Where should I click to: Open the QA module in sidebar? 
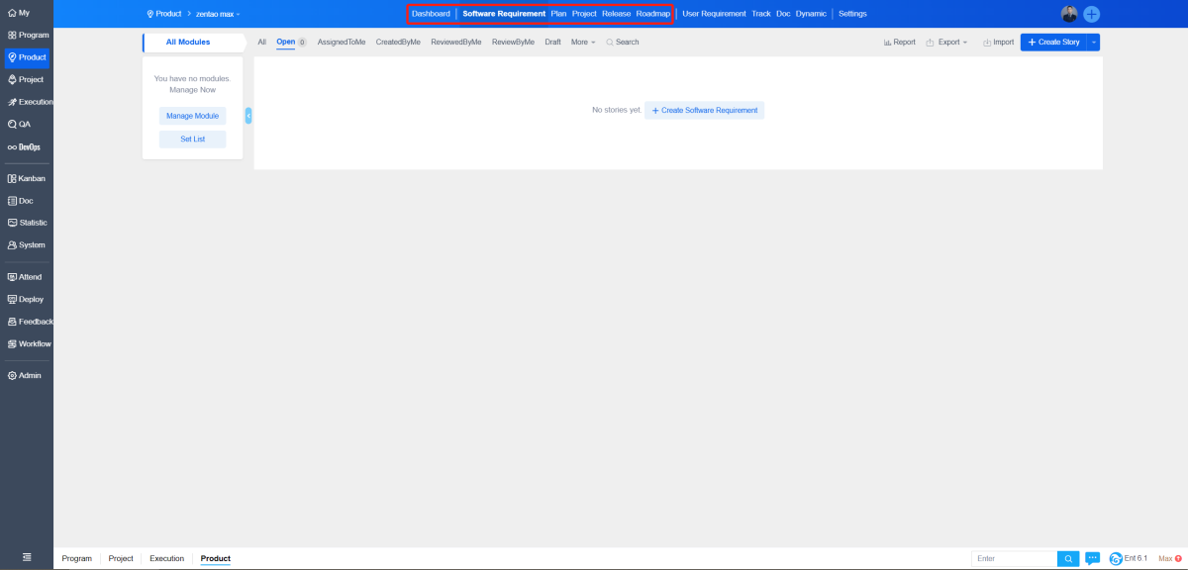coord(20,125)
